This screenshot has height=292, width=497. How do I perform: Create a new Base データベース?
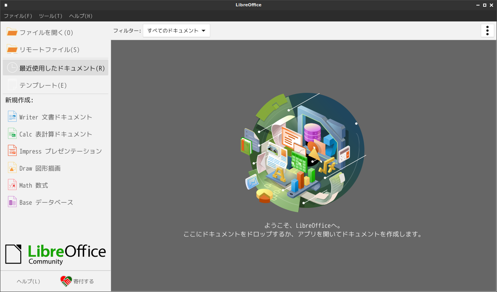(x=56, y=202)
